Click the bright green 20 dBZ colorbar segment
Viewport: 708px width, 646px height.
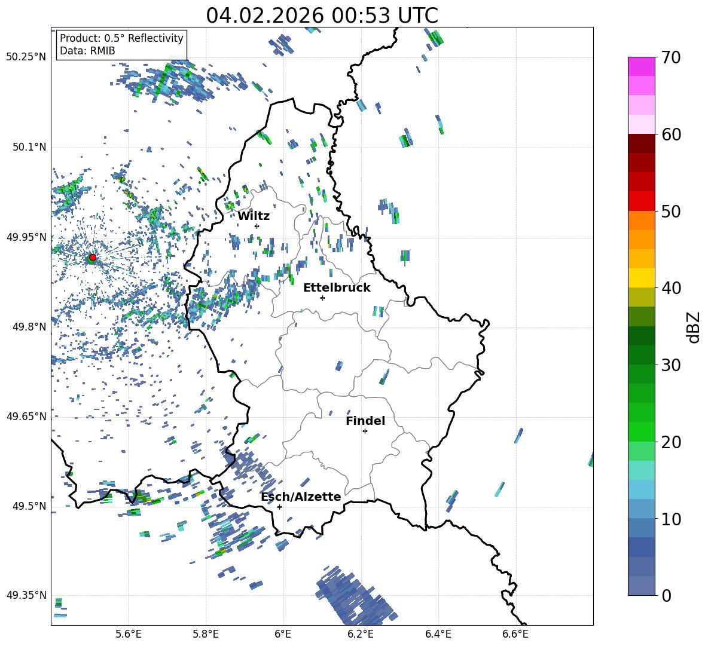pos(641,432)
